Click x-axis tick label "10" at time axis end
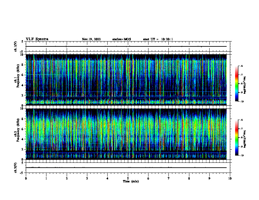Viewport: 259px width, 200px height. click(230, 178)
